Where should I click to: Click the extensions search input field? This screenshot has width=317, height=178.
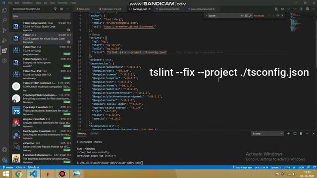point(41,16)
